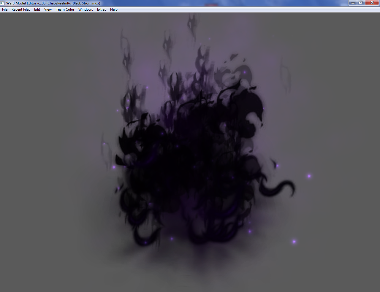Open the Windows menu
This screenshot has height=292, width=380.
tap(85, 9)
